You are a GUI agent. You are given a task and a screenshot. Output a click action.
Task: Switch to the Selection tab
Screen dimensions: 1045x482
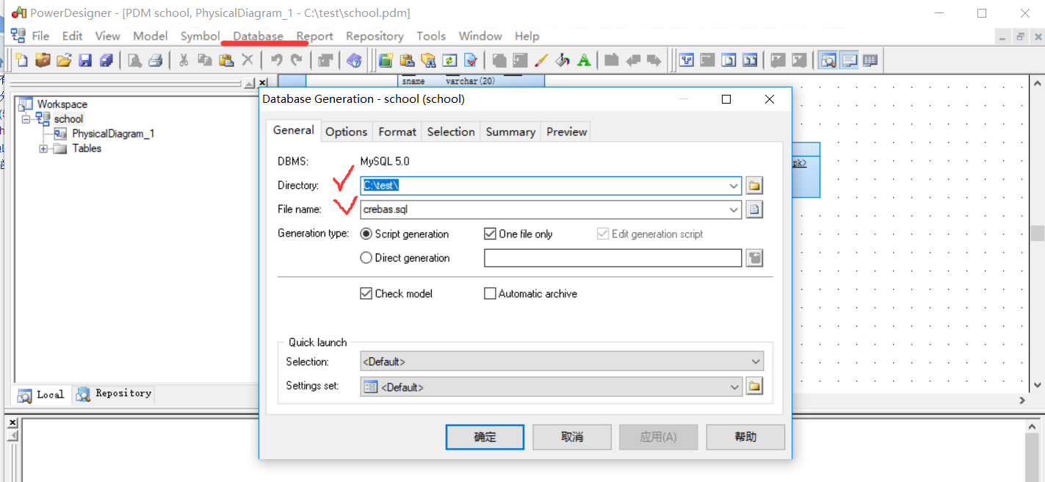[x=451, y=132]
